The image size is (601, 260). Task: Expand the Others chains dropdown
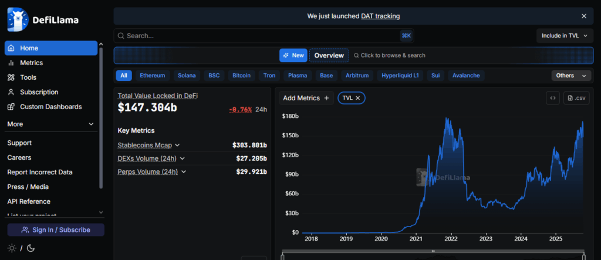point(571,76)
